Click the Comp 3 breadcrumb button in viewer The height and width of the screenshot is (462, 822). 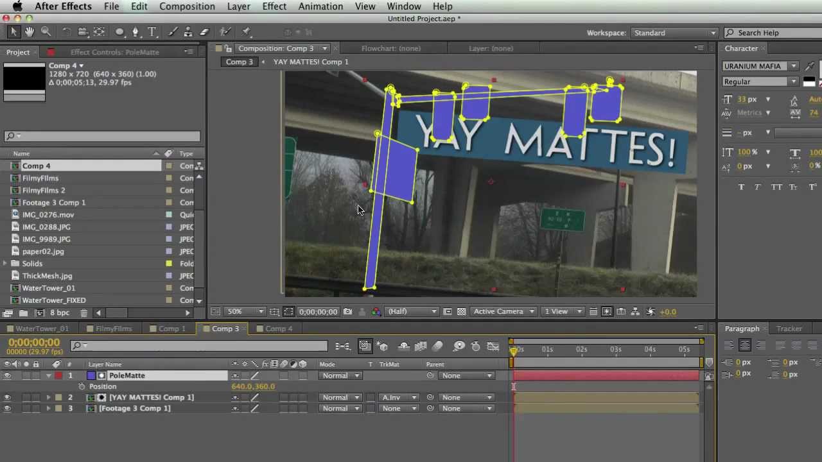click(240, 62)
